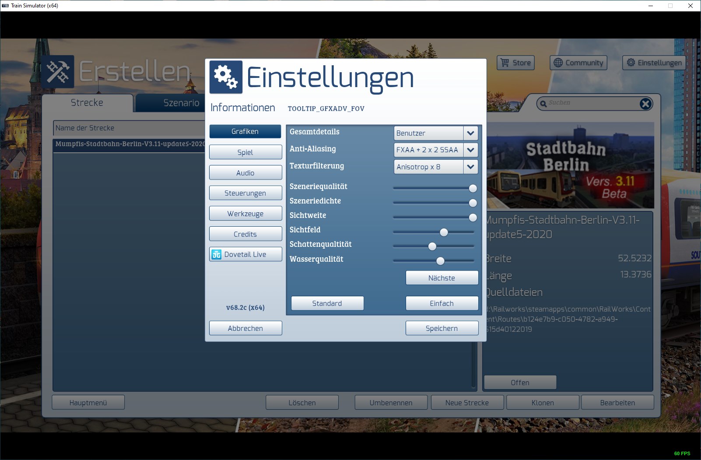Click the settings gears icon beside Einstellungen title
This screenshot has height=460, width=701.
click(226, 77)
